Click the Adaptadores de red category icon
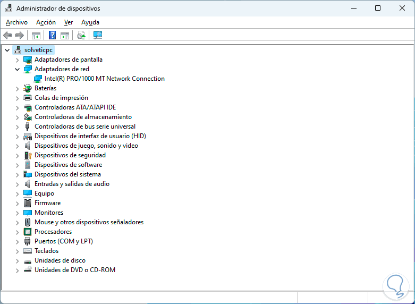The height and width of the screenshot is (304, 415). click(28, 69)
